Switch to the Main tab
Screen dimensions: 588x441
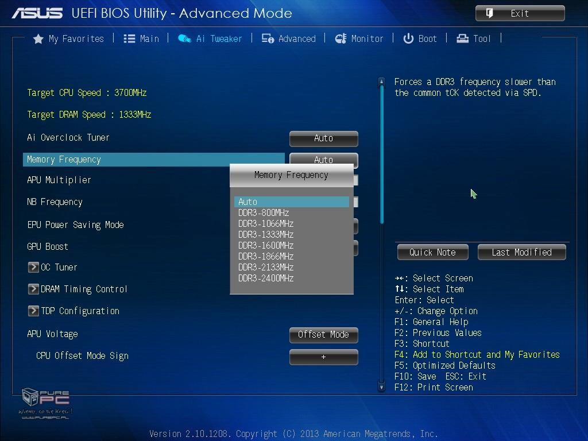141,38
